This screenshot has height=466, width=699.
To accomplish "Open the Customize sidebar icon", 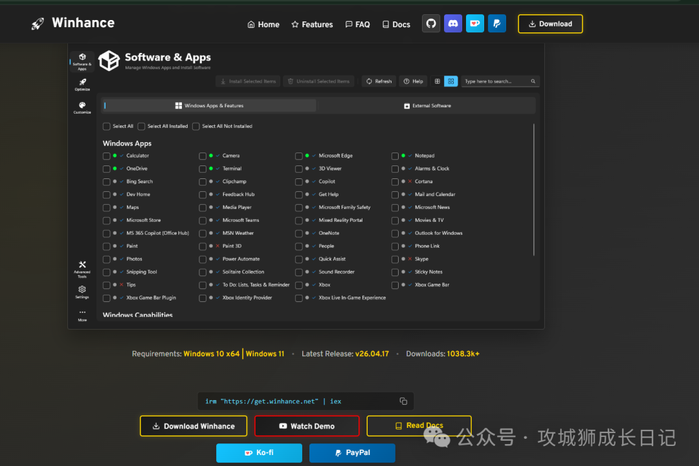I will (82, 108).
